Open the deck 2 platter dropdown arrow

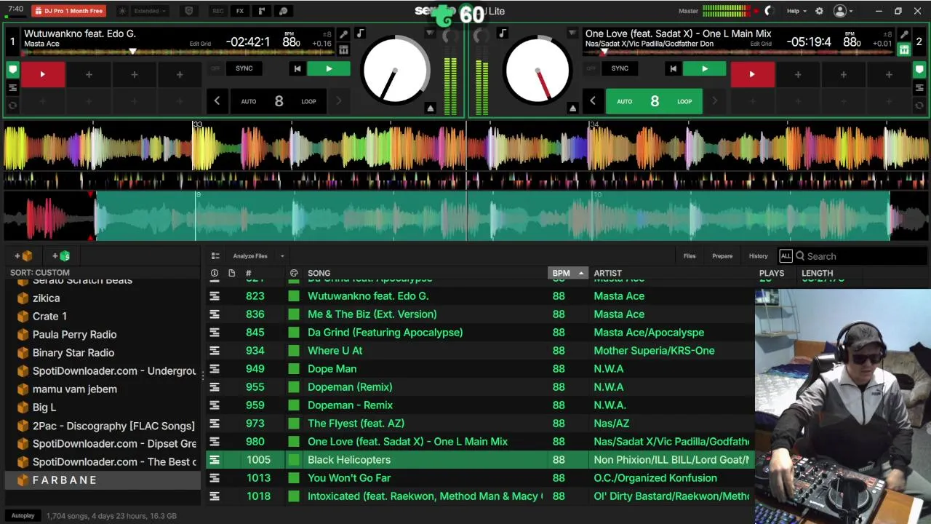(572, 33)
